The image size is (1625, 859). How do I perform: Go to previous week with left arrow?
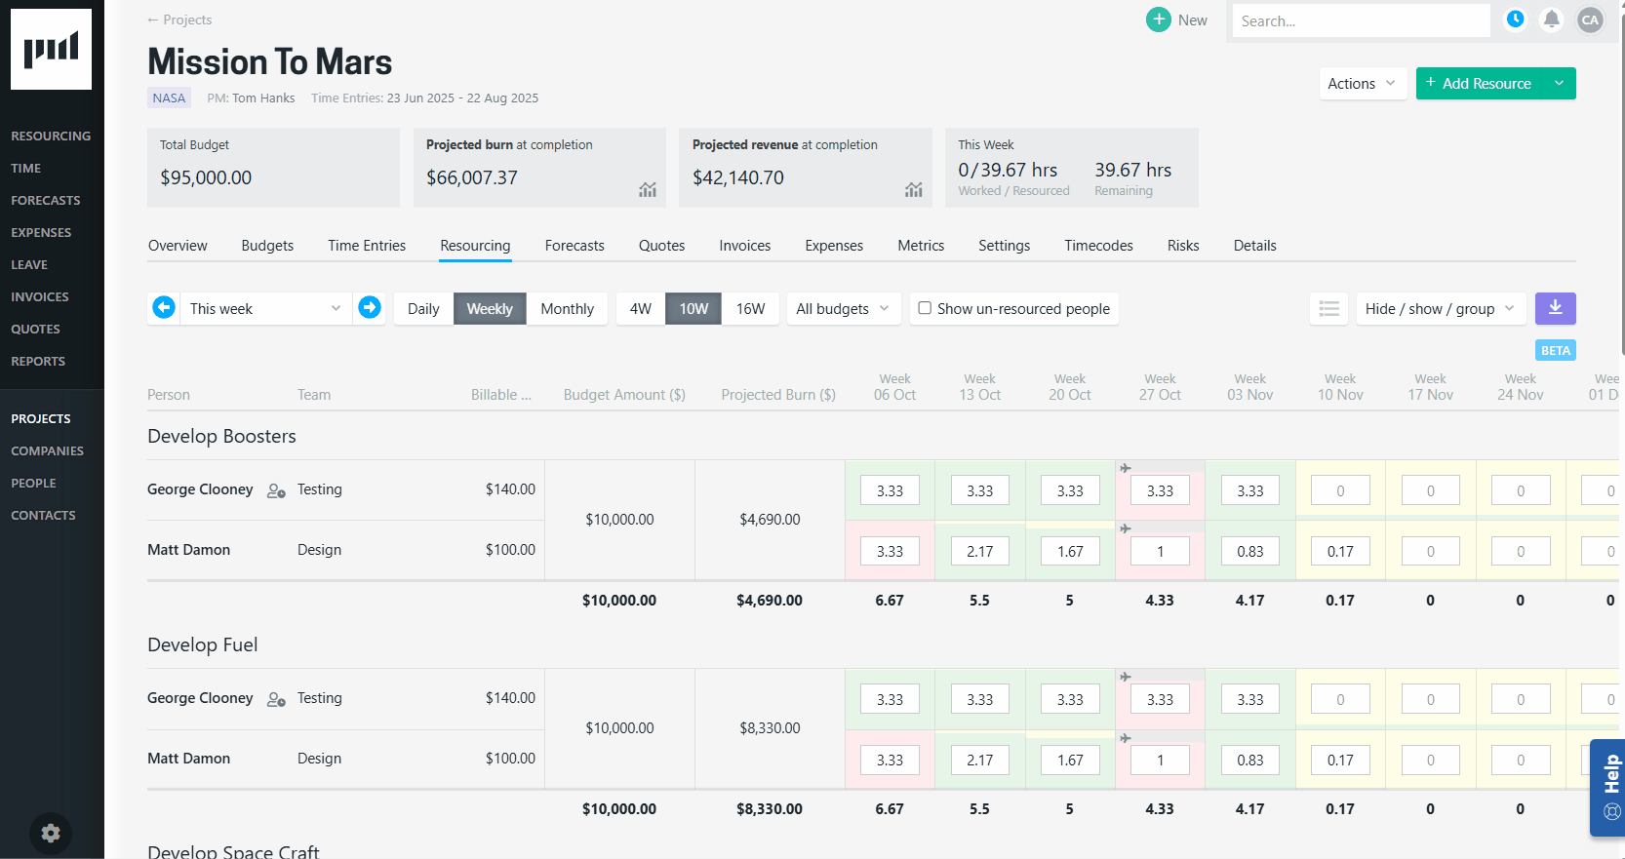pos(164,308)
